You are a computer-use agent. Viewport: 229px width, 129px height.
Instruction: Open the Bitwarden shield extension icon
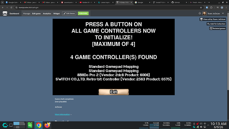coord(207,7)
